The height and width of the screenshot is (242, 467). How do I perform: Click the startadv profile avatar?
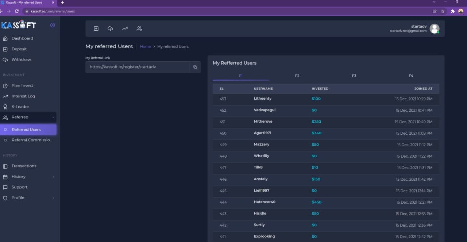point(434,28)
